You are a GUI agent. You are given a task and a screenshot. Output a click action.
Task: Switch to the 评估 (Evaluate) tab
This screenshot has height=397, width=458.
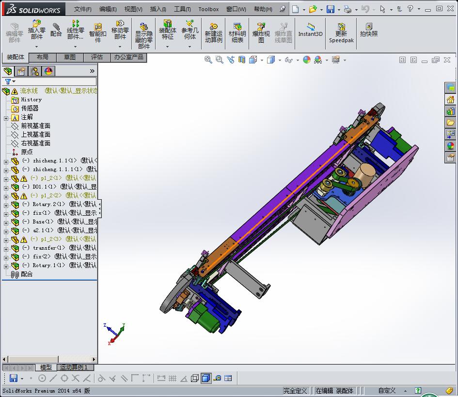coord(96,57)
